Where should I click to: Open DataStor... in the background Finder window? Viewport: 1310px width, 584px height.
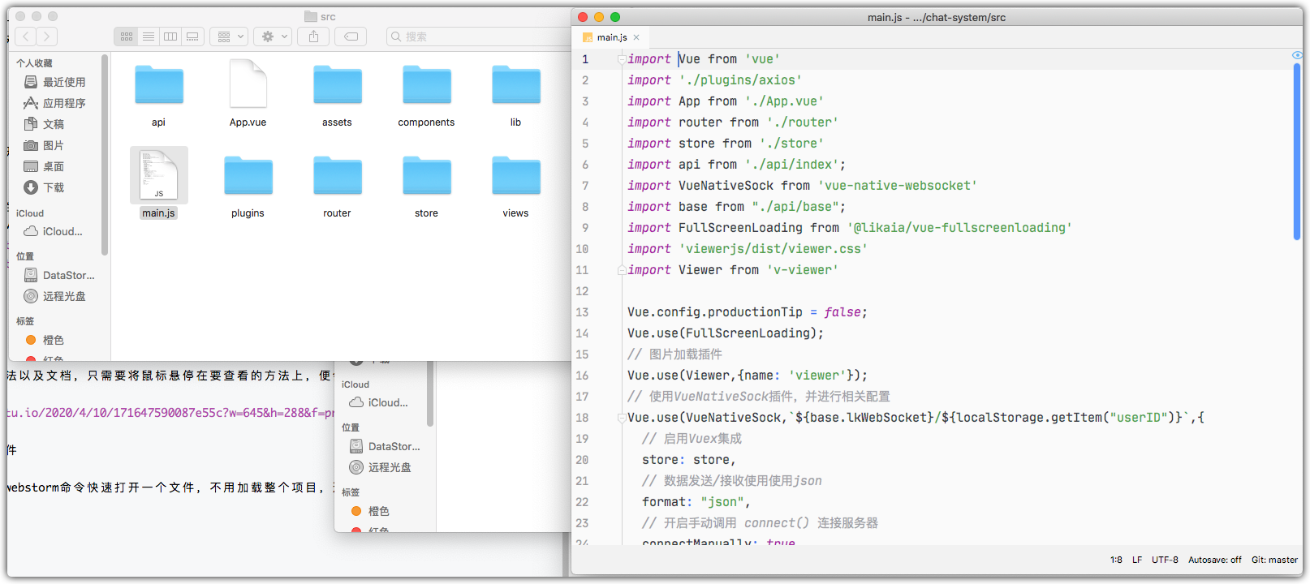(385, 446)
